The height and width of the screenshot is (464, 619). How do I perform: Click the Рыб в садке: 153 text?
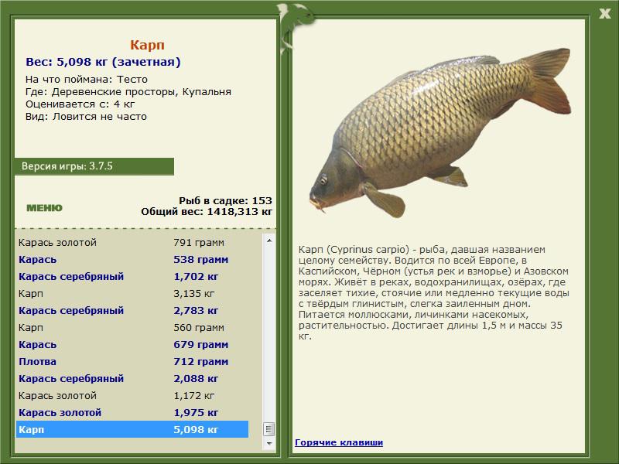[225, 200]
